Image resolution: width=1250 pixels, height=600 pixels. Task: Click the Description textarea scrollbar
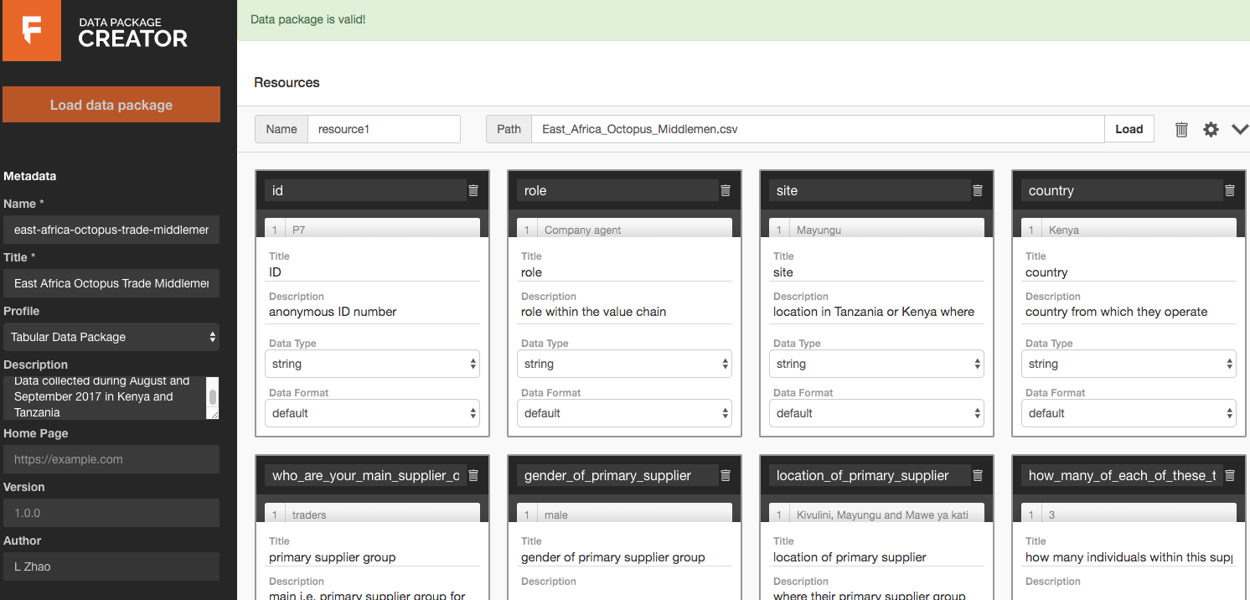click(x=213, y=397)
